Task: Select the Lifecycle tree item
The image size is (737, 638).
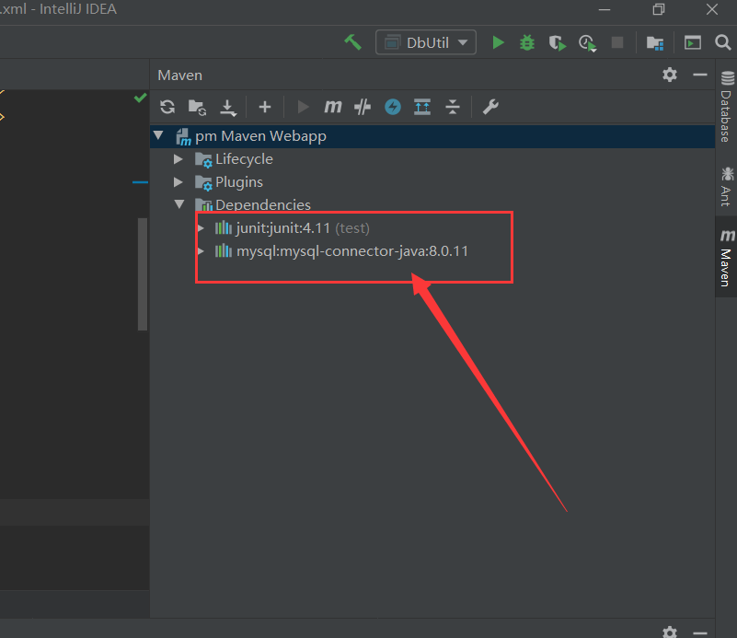Action: tap(244, 159)
